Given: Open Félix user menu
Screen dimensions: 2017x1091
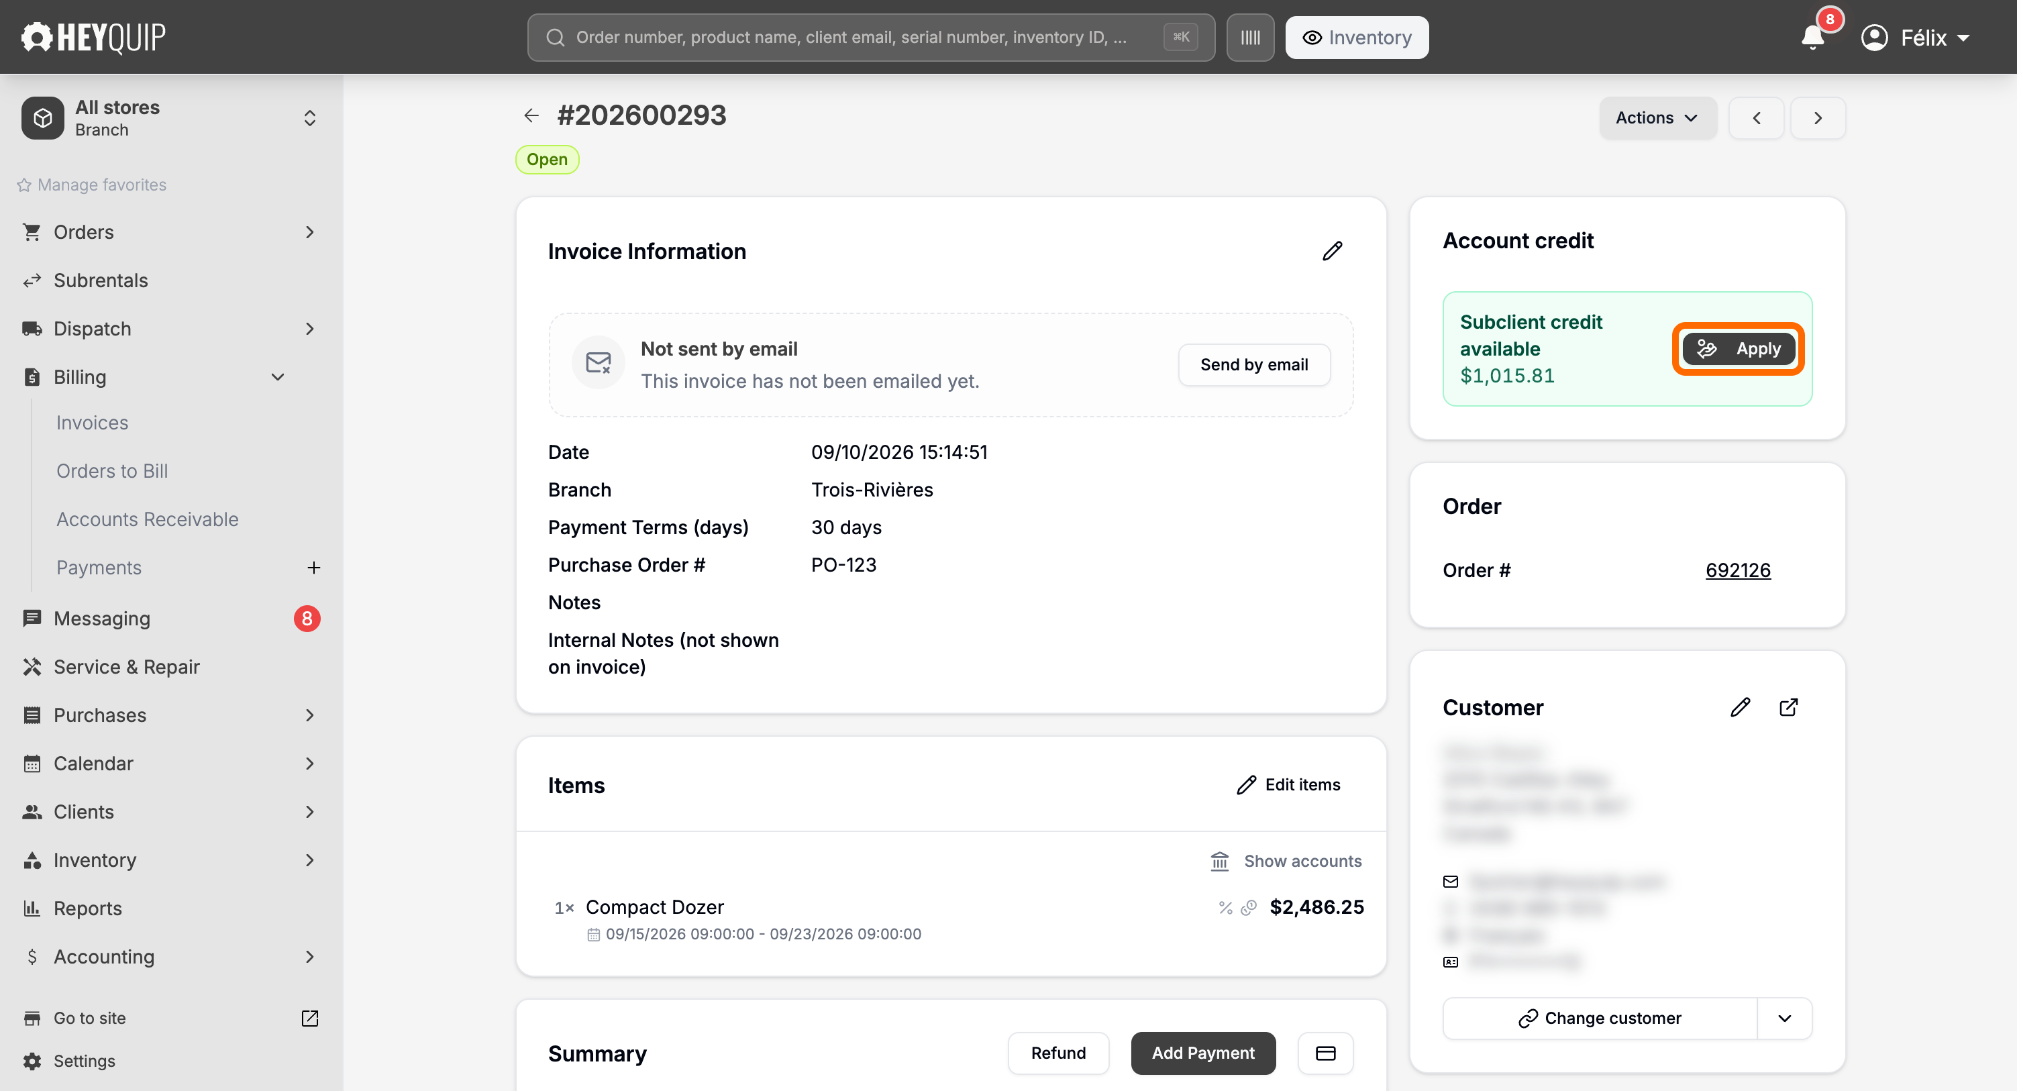Looking at the screenshot, I should (1916, 38).
